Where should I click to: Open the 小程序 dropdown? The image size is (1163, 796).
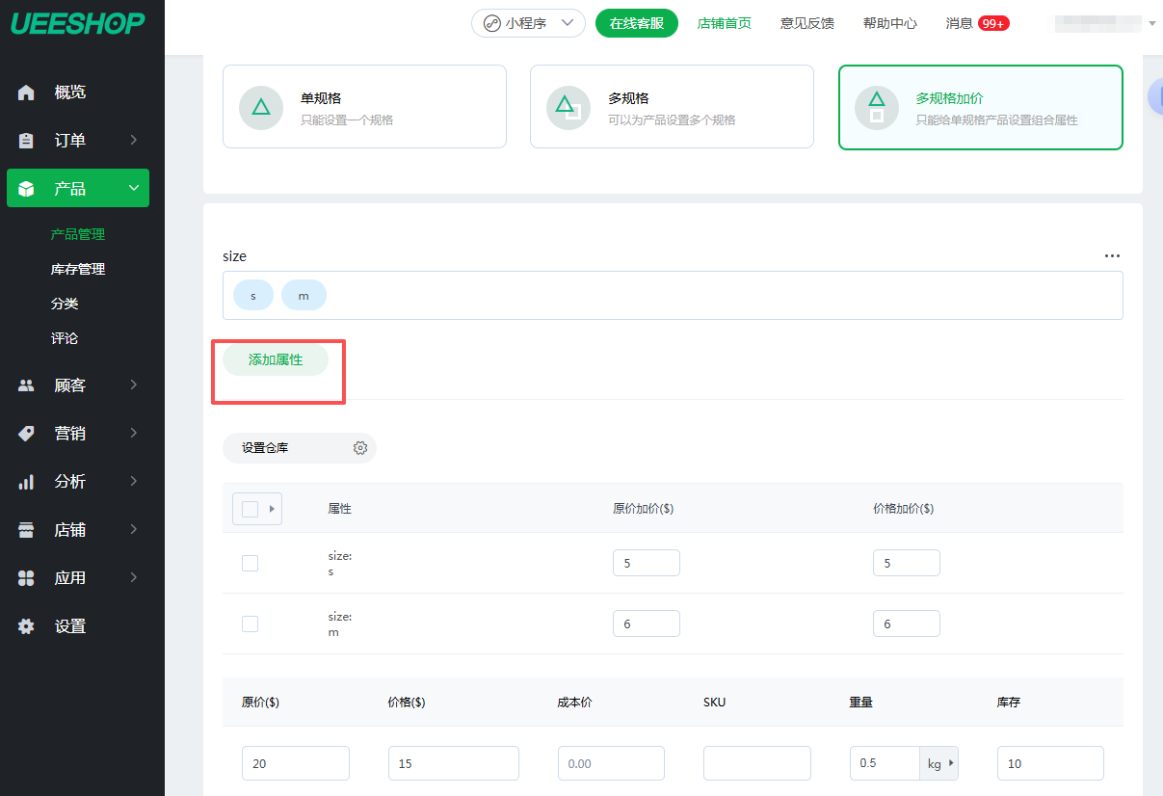pyautogui.click(x=528, y=23)
